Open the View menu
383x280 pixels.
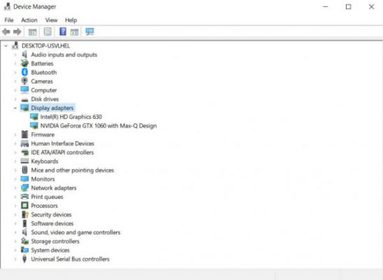(x=51, y=20)
